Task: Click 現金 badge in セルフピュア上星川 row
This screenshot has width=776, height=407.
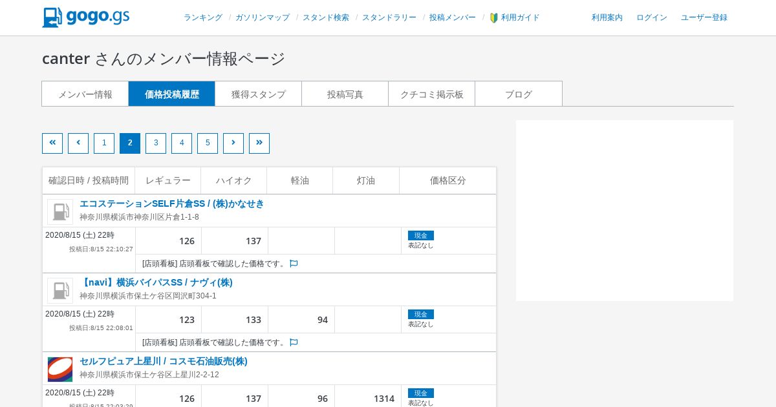Action: tap(421, 393)
